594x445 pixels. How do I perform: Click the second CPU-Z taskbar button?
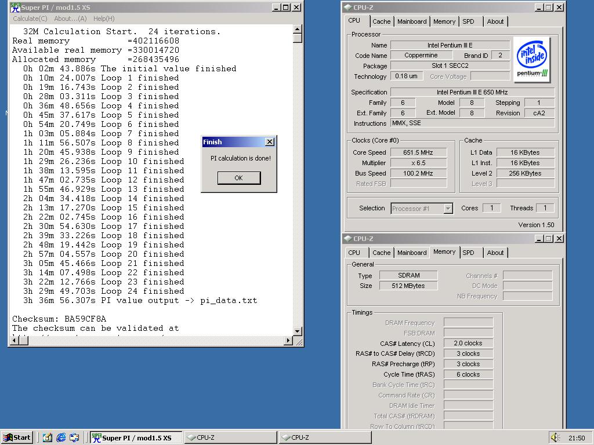point(325,437)
